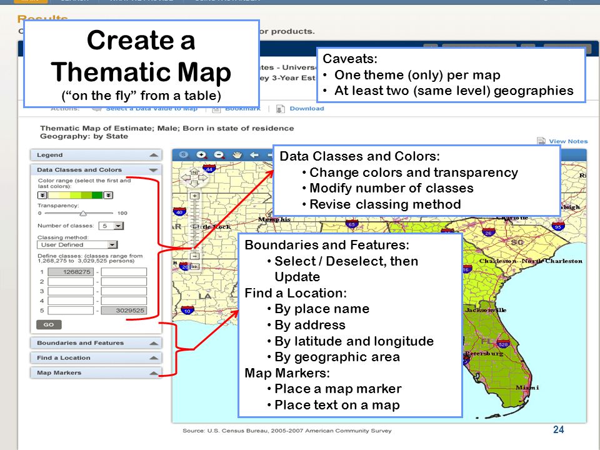The image size is (600, 450).
Task: Click the plus button on zoom bar
Action: click(195, 196)
